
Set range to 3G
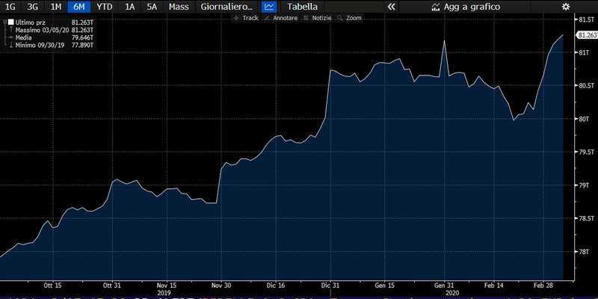tap(32, 7)
